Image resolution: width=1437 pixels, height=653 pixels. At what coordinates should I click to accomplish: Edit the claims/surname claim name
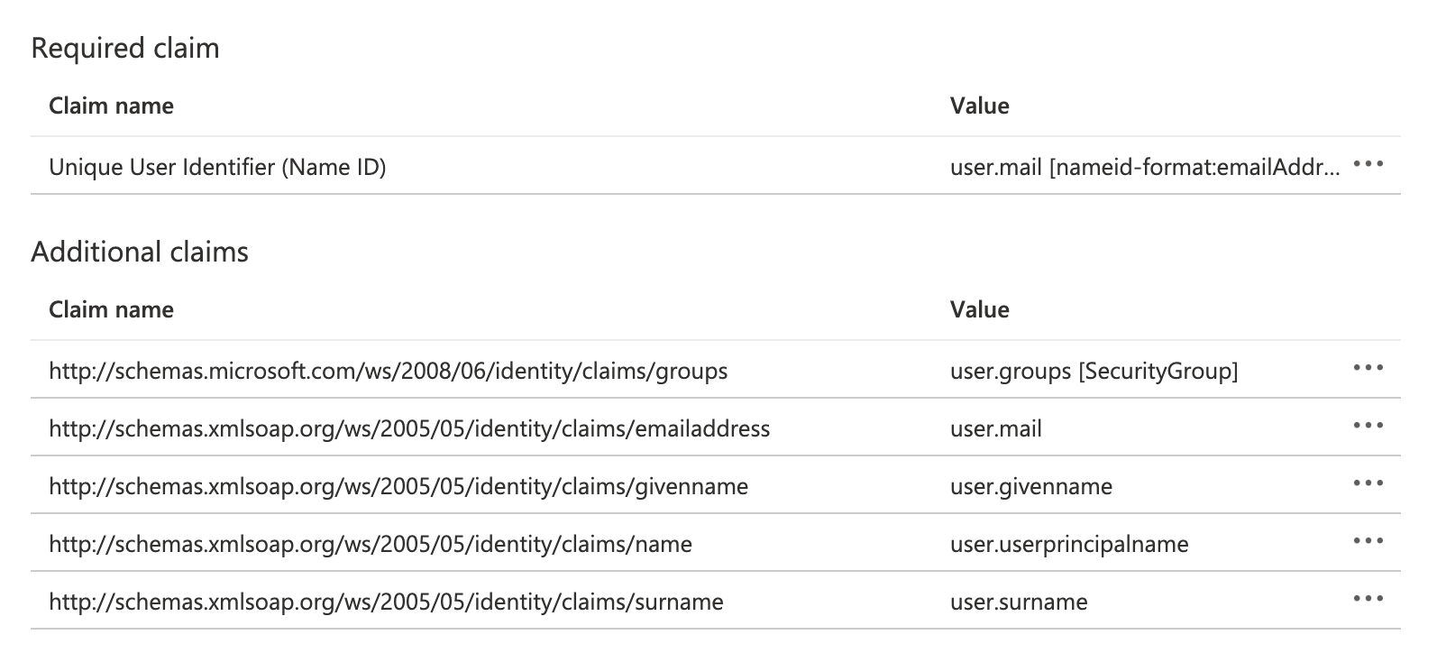[386, 602]
